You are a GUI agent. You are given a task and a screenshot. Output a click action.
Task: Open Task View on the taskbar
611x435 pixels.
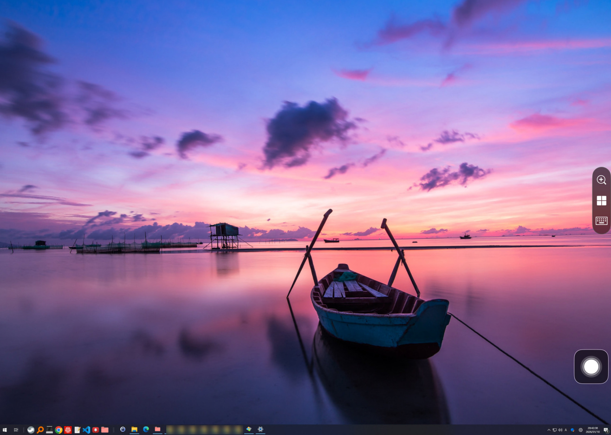coord(16,430)
